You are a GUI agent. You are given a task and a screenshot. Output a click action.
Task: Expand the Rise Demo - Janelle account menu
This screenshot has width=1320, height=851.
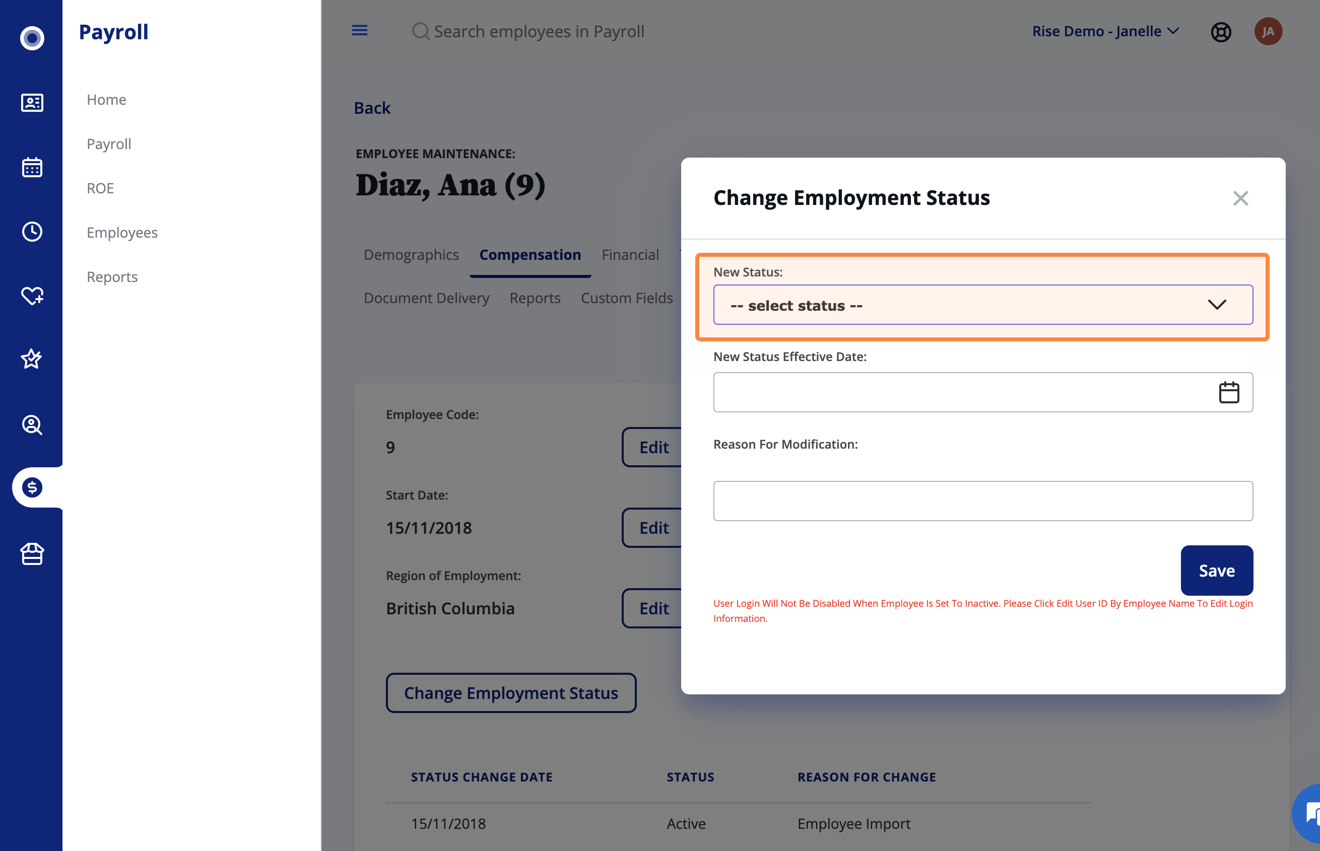pos(1105,32)
